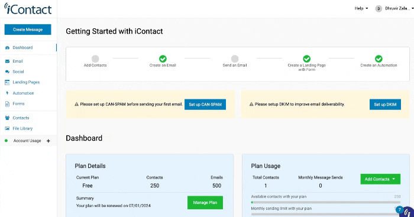This screenshot has height=217, width=414.
Task: Click the Plan Details heading
Action: pos(90,166)
